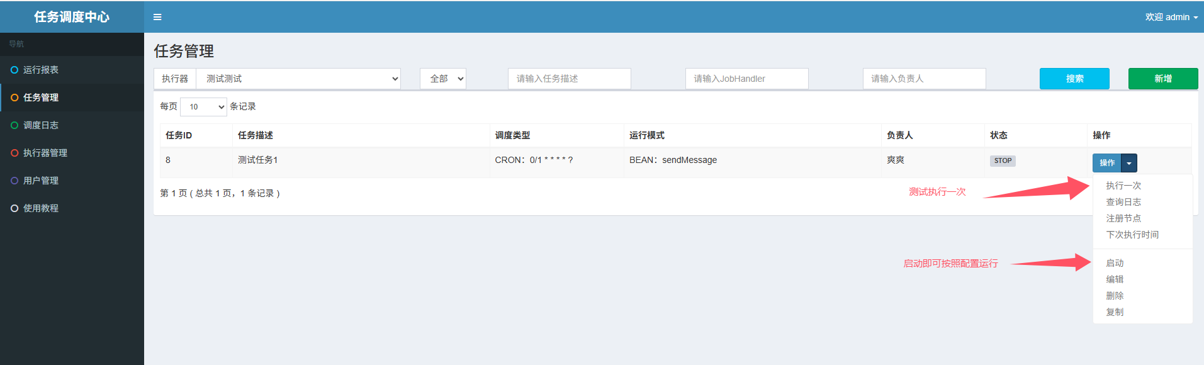
Task: Click the 任务管理 page heading
Action: (x=184, y=51)
